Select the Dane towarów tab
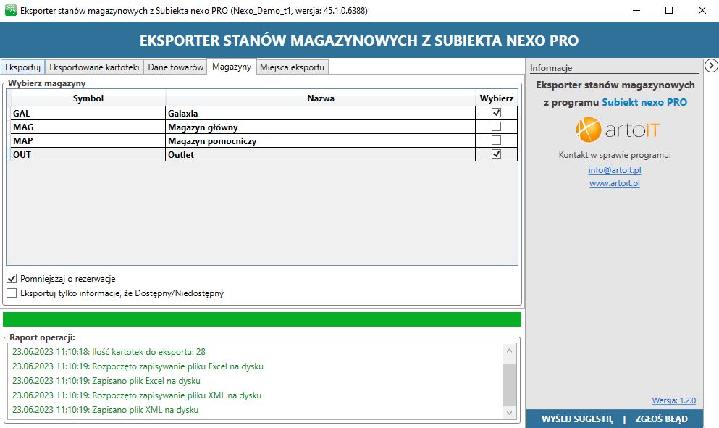Image resolution: width=719 pixels, height=428 pixels. coord(175,67)
